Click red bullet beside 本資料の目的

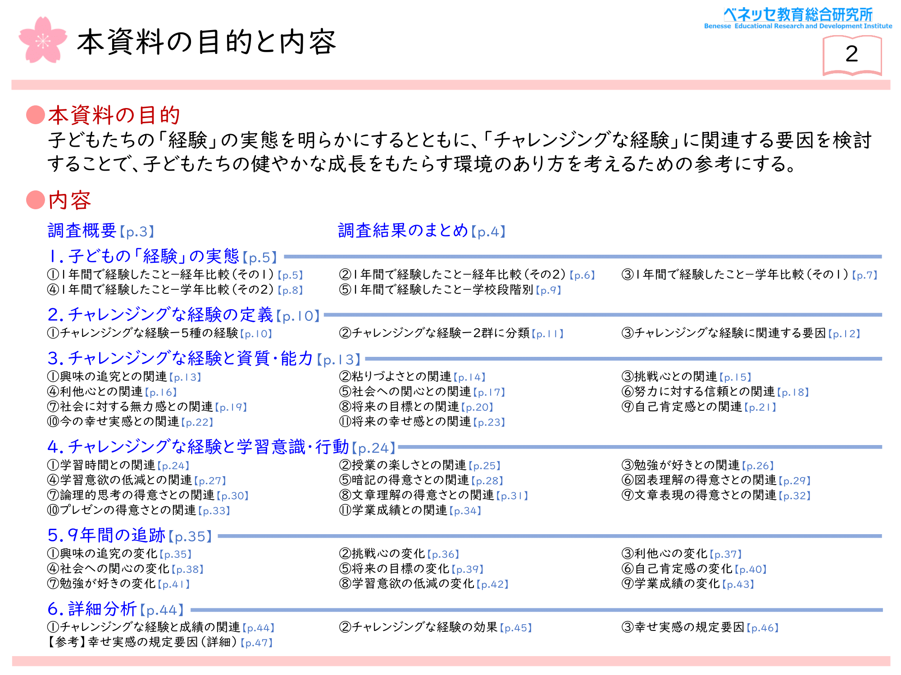click(35, 115)
